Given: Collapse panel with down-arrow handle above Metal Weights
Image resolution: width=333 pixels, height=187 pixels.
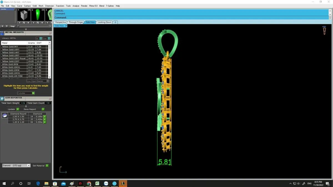Looking at the screenshot, I should click(26, 29).
